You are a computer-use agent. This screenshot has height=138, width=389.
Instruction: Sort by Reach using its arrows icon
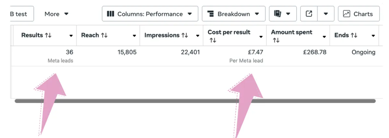point(104,35)
